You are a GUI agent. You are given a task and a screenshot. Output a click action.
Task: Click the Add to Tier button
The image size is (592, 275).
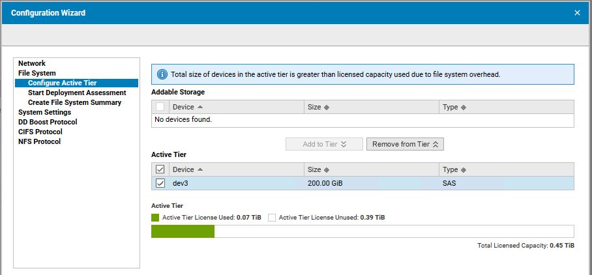[324, 144]
